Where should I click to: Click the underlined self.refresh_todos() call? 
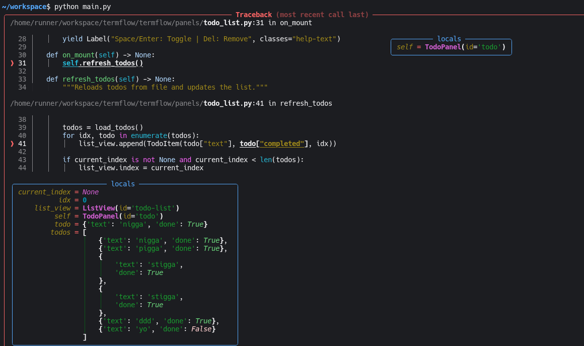click(103, 63)
